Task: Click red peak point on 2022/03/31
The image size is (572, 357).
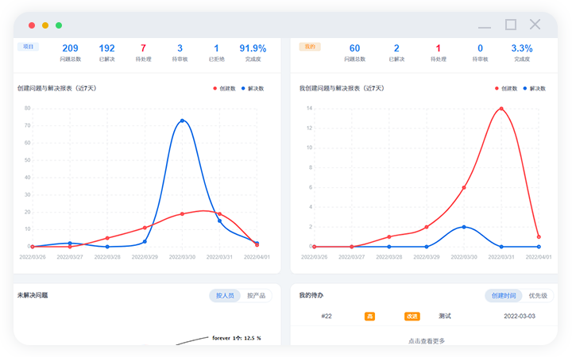Action: pos(500,109)
